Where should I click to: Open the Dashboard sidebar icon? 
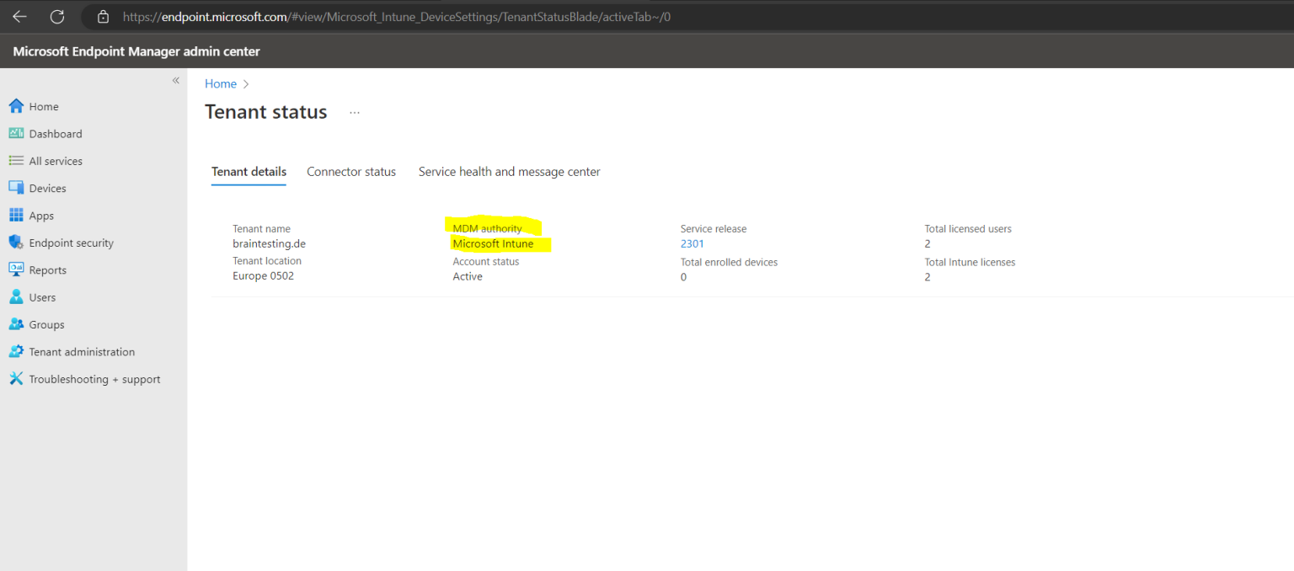click(x=55, y=133)
